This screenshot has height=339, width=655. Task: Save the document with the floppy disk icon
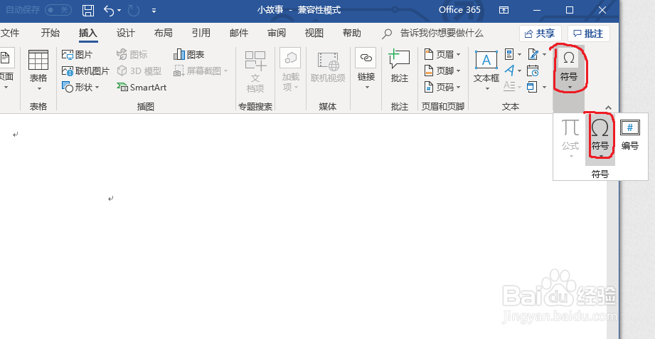[88, 11]
